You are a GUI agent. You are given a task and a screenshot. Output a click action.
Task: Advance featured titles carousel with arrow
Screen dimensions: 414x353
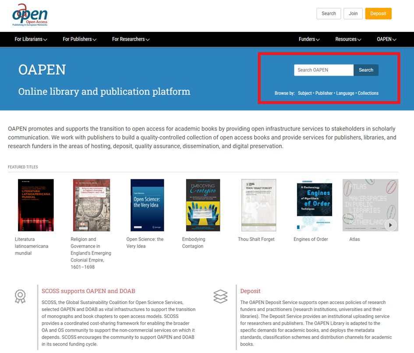click(x=390, y=225)
